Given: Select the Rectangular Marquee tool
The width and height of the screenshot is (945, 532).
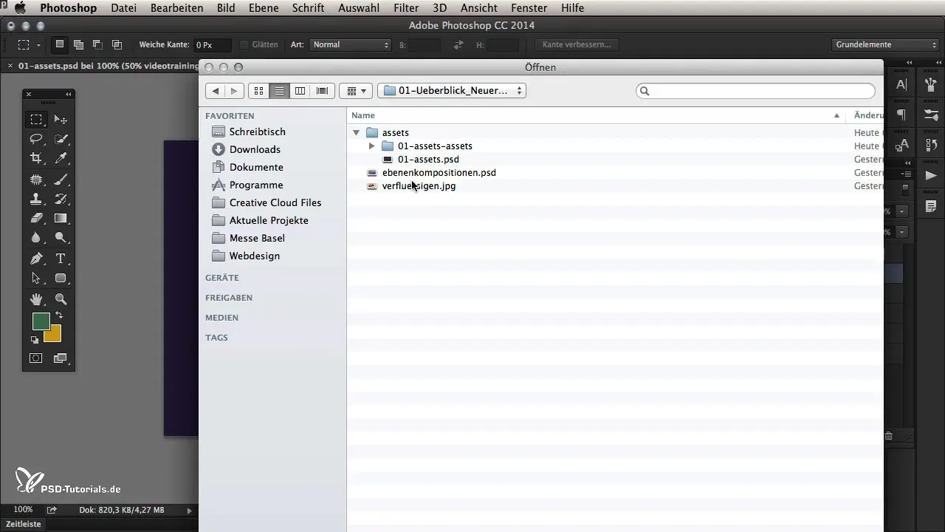Looking at the screenshot, I should (x=35, y=119).
